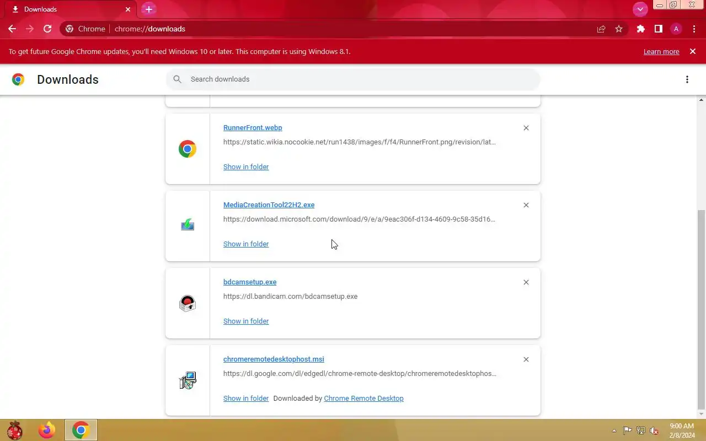706x441 pixels.
Task: Click the bdcamsetup.exe Bandicam file icon
Action: click(188, 303)
